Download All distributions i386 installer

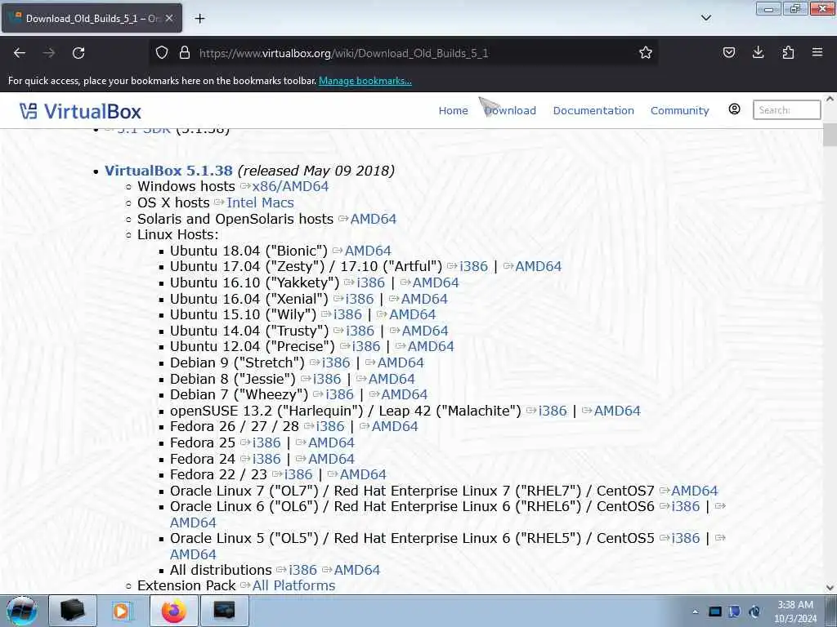[x=302, y=570]
